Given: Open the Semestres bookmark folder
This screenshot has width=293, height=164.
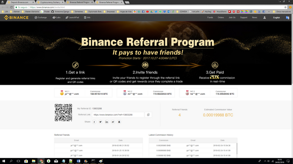Looking at the screenshot, I should [77, 11].
